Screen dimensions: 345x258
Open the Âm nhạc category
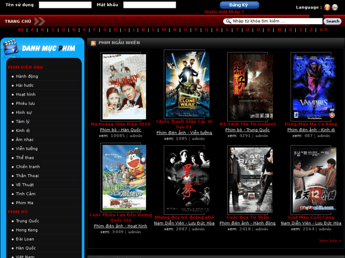pyautogui.click(x=25, y=140)
